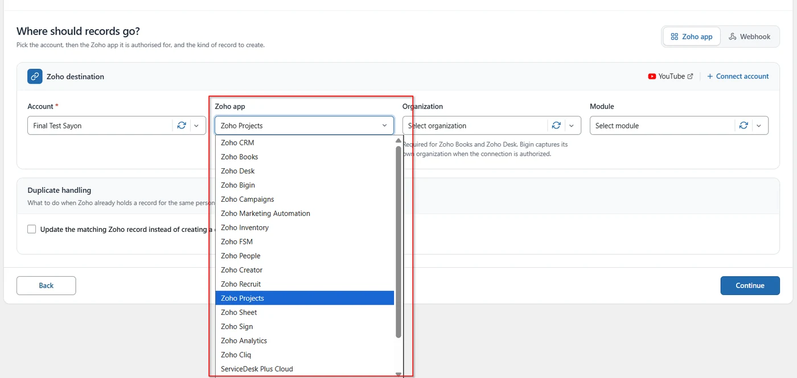Select Zoho FSM option
This screenshot has width=797, height=378.
[x=305, y=242]
